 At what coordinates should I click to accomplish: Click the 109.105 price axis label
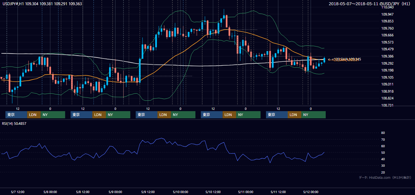coord(387,77)
